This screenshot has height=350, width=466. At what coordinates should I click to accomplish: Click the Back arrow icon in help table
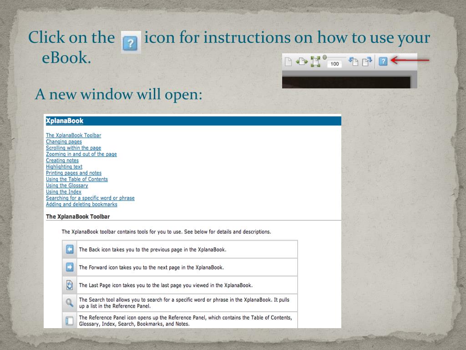pos(70,249)
